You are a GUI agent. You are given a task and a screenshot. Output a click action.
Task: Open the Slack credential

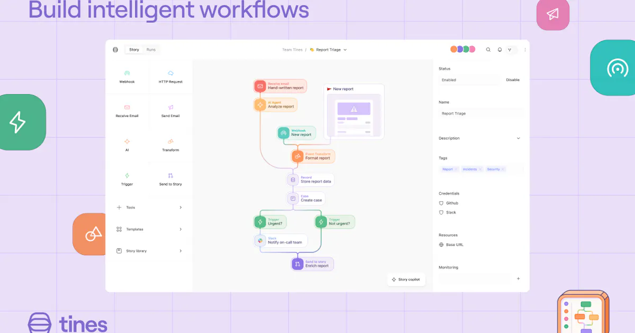[448, 212]
